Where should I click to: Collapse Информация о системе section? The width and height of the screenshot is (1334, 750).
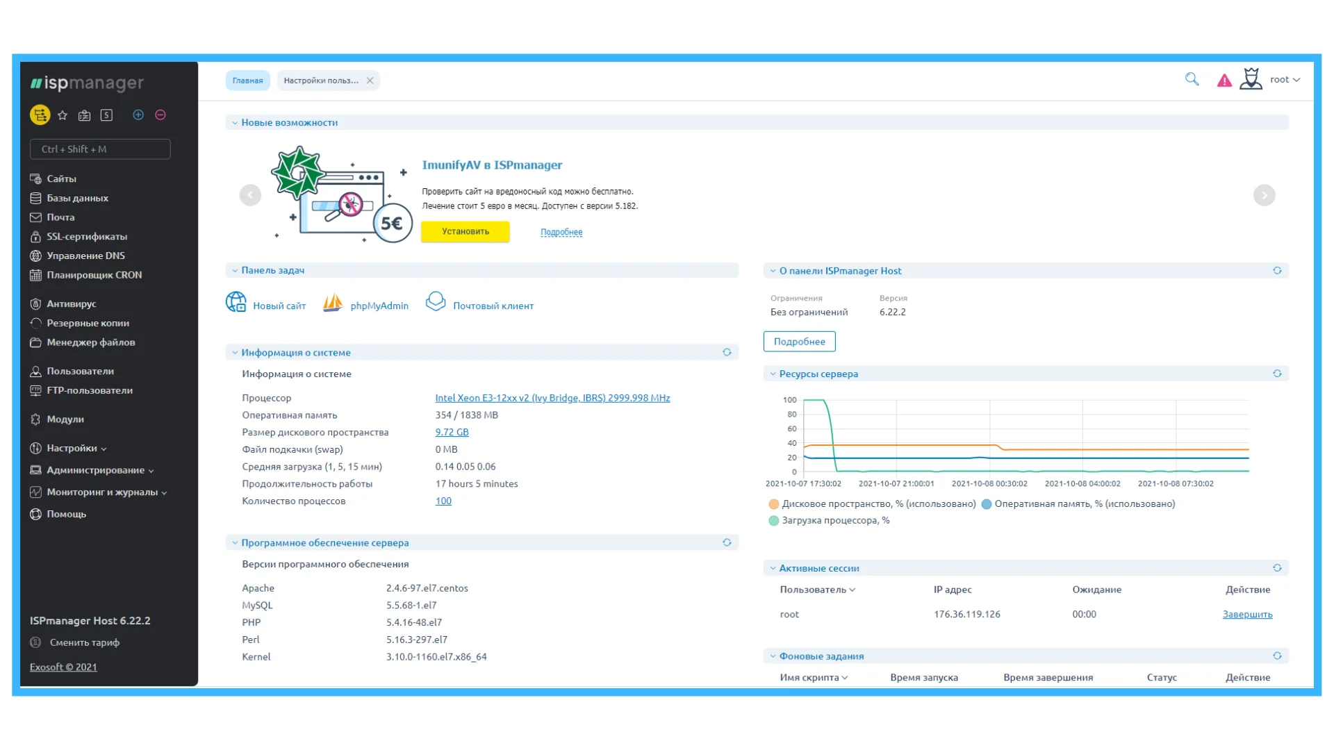[235, 352]
